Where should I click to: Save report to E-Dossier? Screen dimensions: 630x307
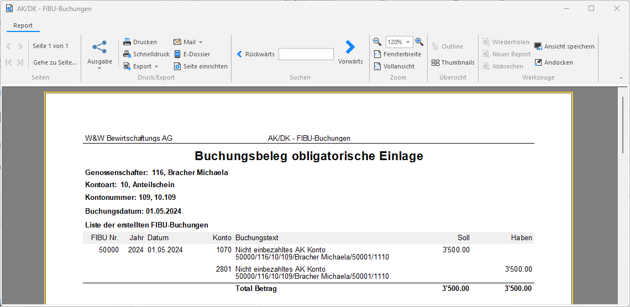click(x=192, y=54)
